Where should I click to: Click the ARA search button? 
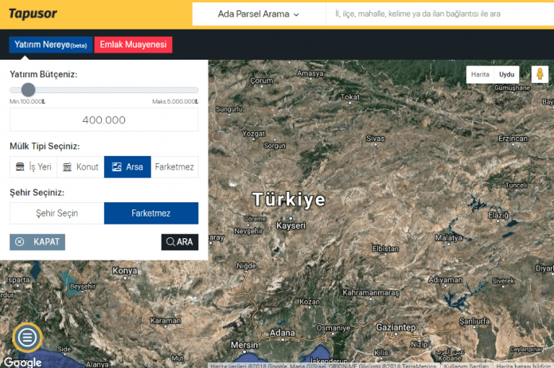tap(180, 242)
